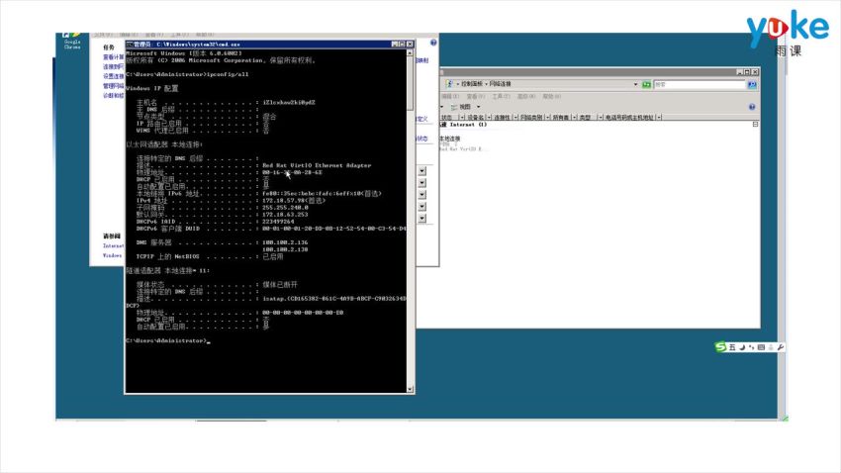Click the ipconfig/all command line text
Viewport: 841px width, 473px height.
pyautogui.click(x=228, y=74)
